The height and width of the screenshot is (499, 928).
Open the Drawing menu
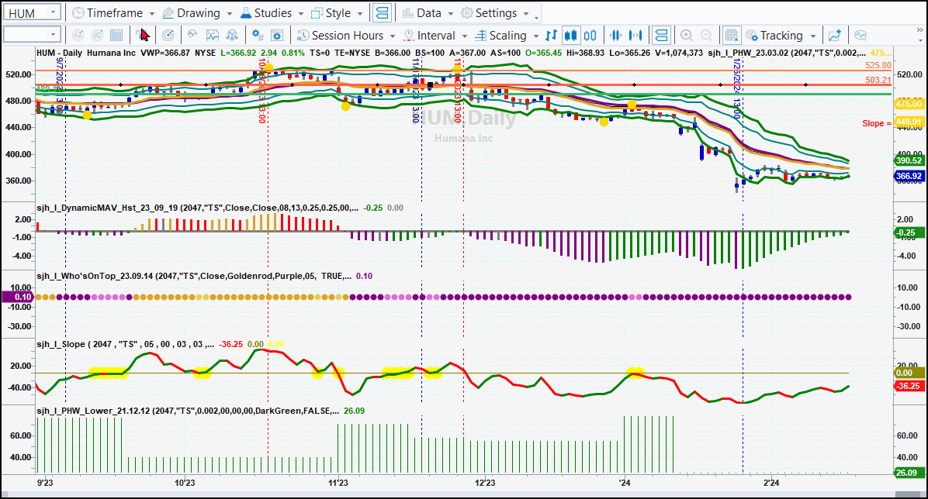(x=198, y=13)
